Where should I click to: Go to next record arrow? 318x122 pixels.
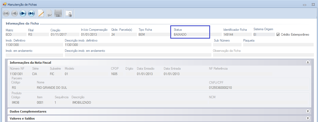click(23, 13)
